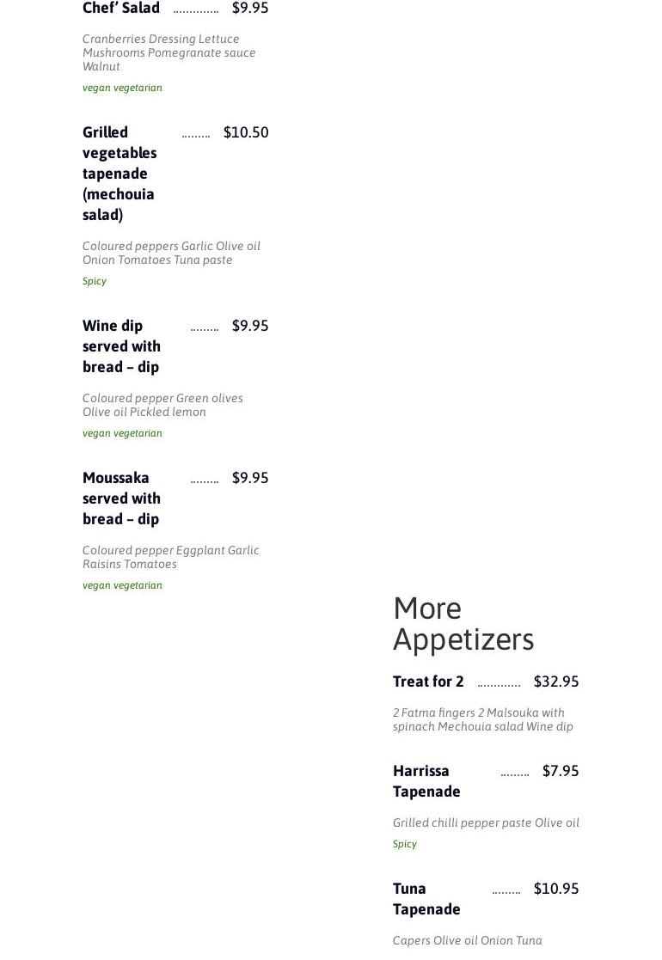Click vegan vegetarian tag under Wine dip
Viewport: 662px width, 960px height.
click(x=122, y=433)
